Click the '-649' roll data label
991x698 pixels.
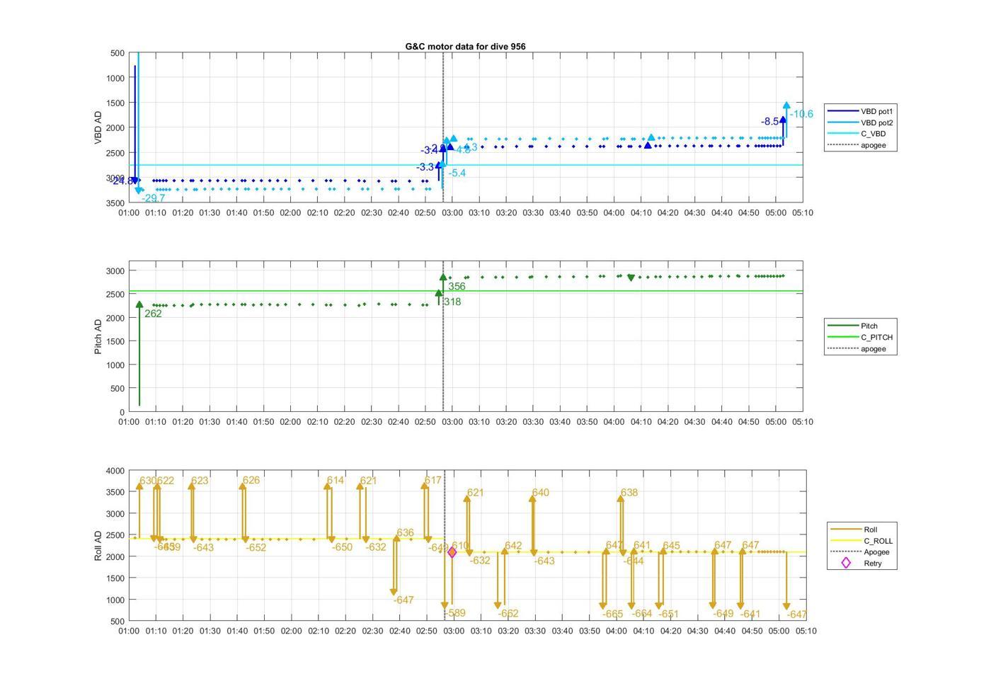pyautogui.click(x=723, y=614)
